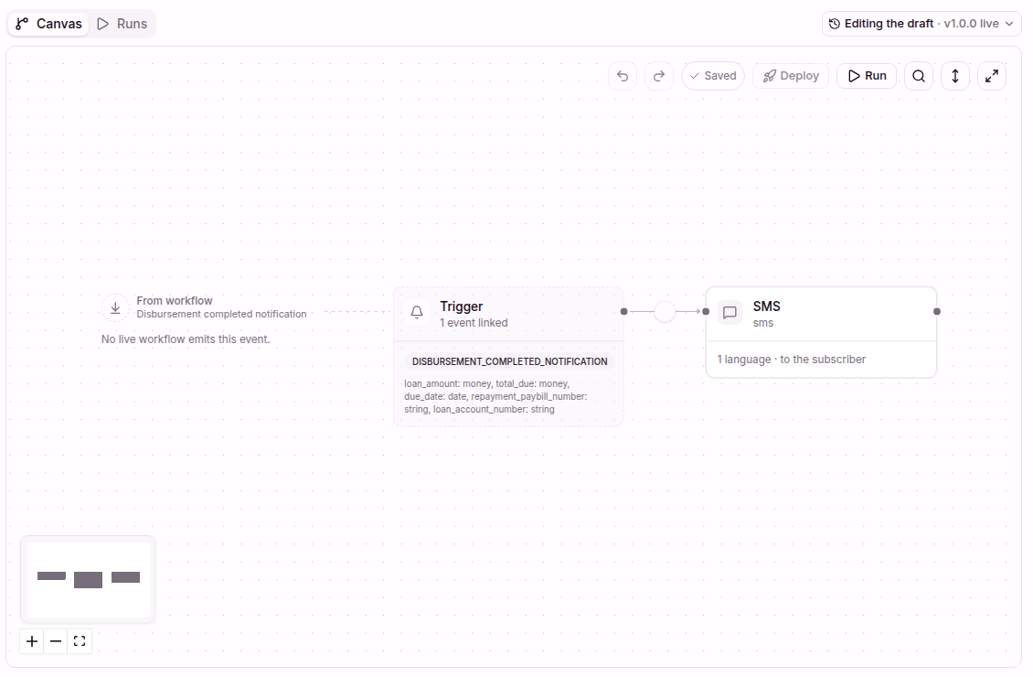Toggle vertical layout arrows icon
Screen dimensions: 1033x677
[x=955, y=76]
